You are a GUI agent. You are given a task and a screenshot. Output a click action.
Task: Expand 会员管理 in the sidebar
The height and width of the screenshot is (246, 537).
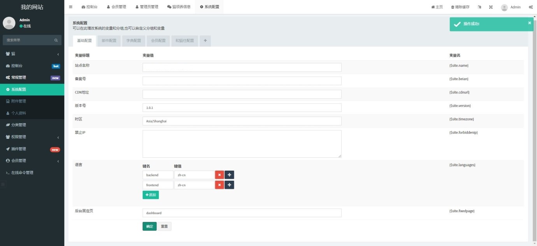pyautogui.click(x=32, y=161)
